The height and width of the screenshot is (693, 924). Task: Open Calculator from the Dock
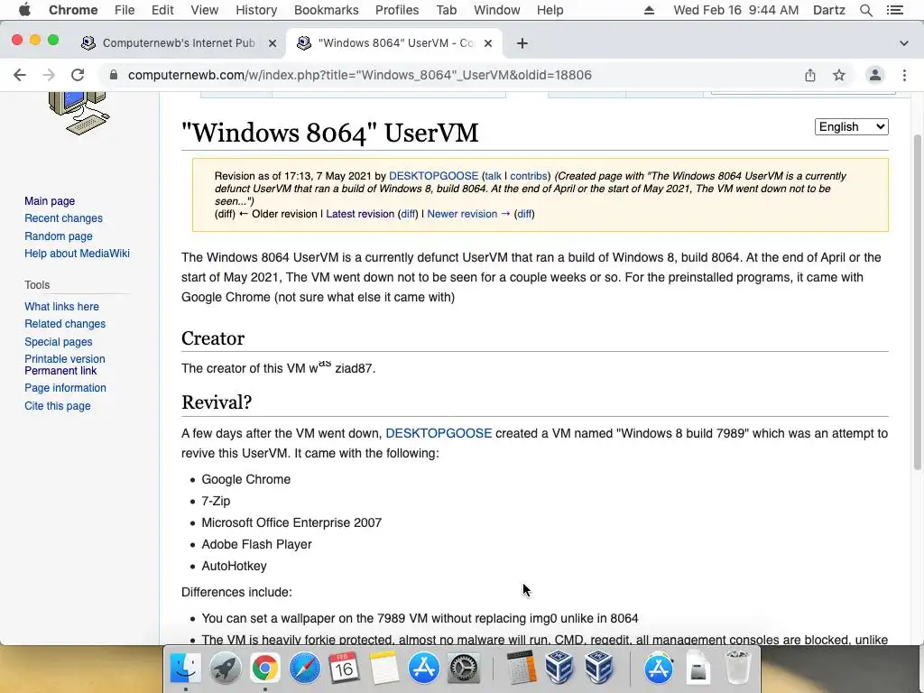point(522,669)
